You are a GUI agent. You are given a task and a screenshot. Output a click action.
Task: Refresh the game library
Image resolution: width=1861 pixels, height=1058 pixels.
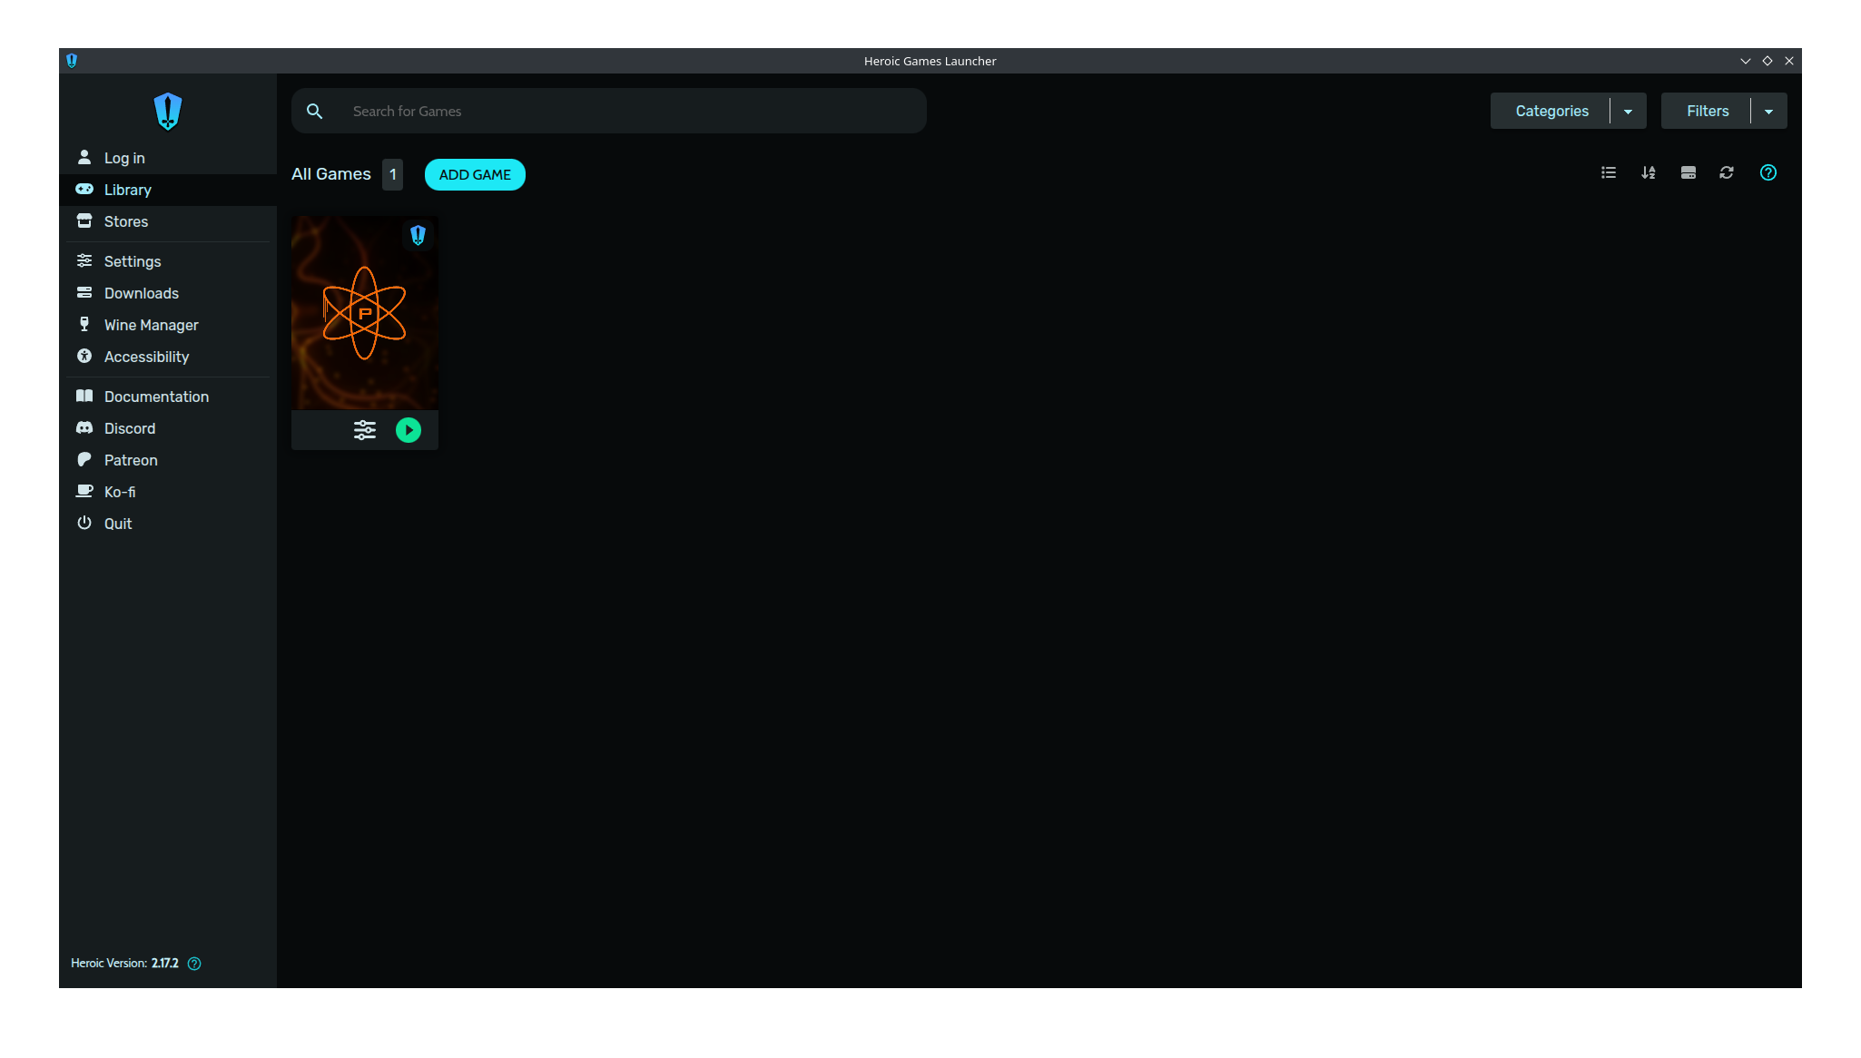coord(1727,172)
